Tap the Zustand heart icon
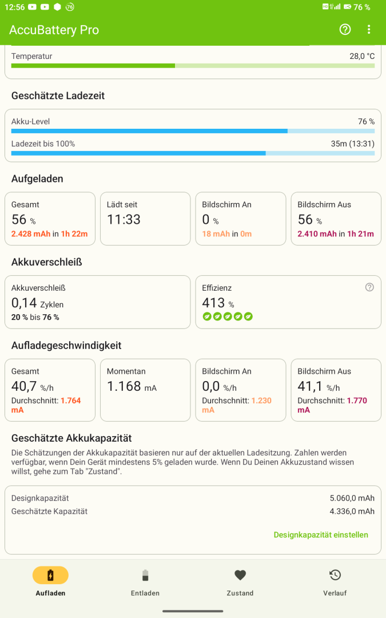Screen dimensions: 386x618 [x=240, y=575]
